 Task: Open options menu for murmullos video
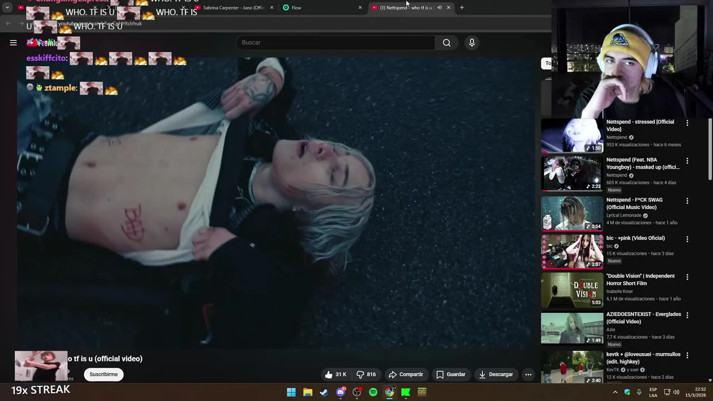pos(687,355)
